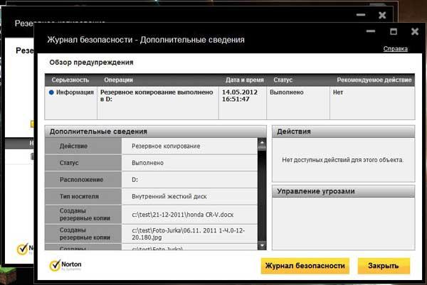Select the Информация severity cell
Screen dimensions: 427x285
click(x=71, y=103)
